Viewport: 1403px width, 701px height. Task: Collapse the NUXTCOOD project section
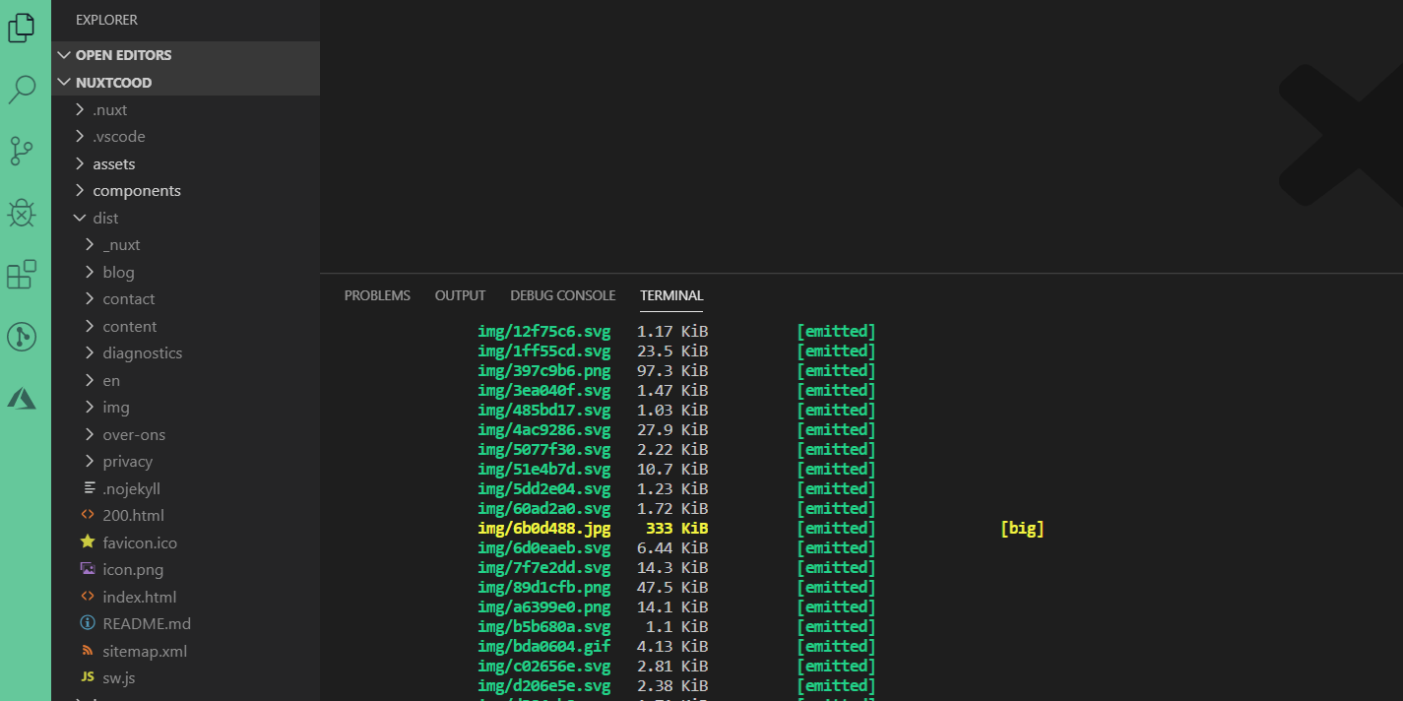tap(64, 83)
